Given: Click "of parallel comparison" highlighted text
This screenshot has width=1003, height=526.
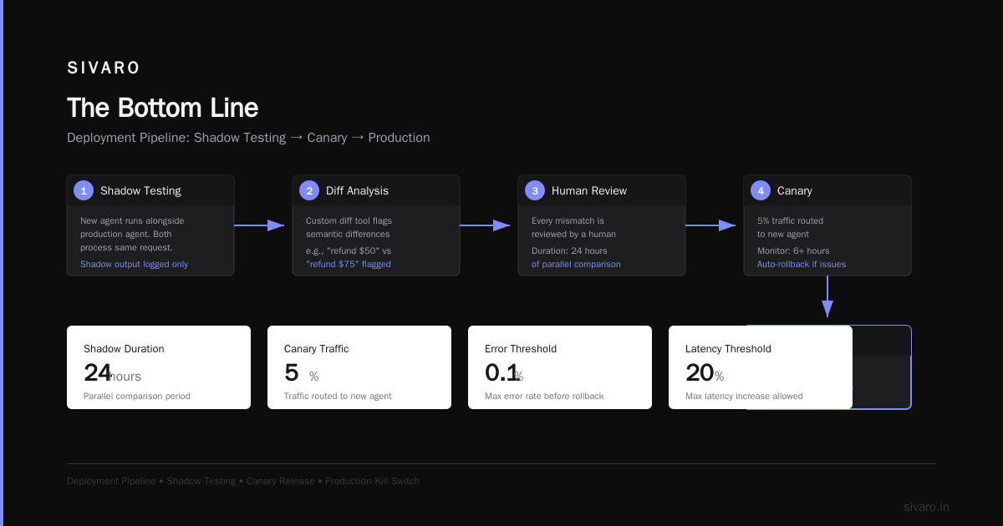Looking at the screenshot, I should point(576,264).
